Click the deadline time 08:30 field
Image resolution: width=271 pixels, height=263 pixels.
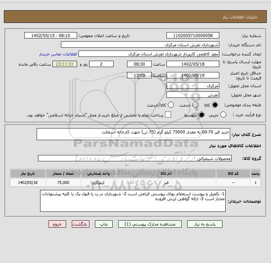point(139,64)
